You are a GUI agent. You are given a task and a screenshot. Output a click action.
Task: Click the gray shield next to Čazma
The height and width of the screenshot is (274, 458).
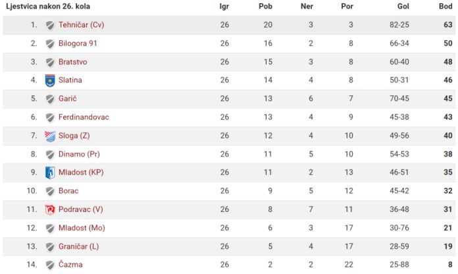pyautogui.click(x=50, y=265)
